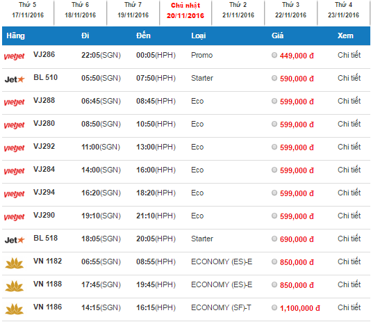Click the Đi column header
Screen dimensions: 371x322
pos(85,35)
